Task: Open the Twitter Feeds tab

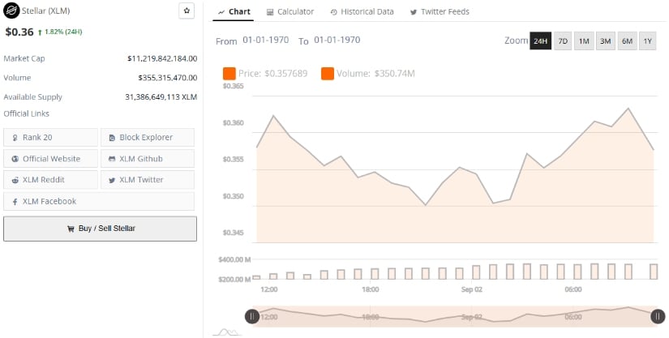Action: 440,12
